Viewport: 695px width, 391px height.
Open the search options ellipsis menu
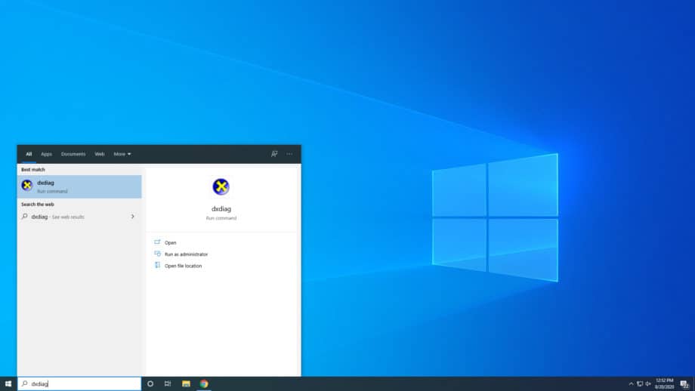click(289, 154)
